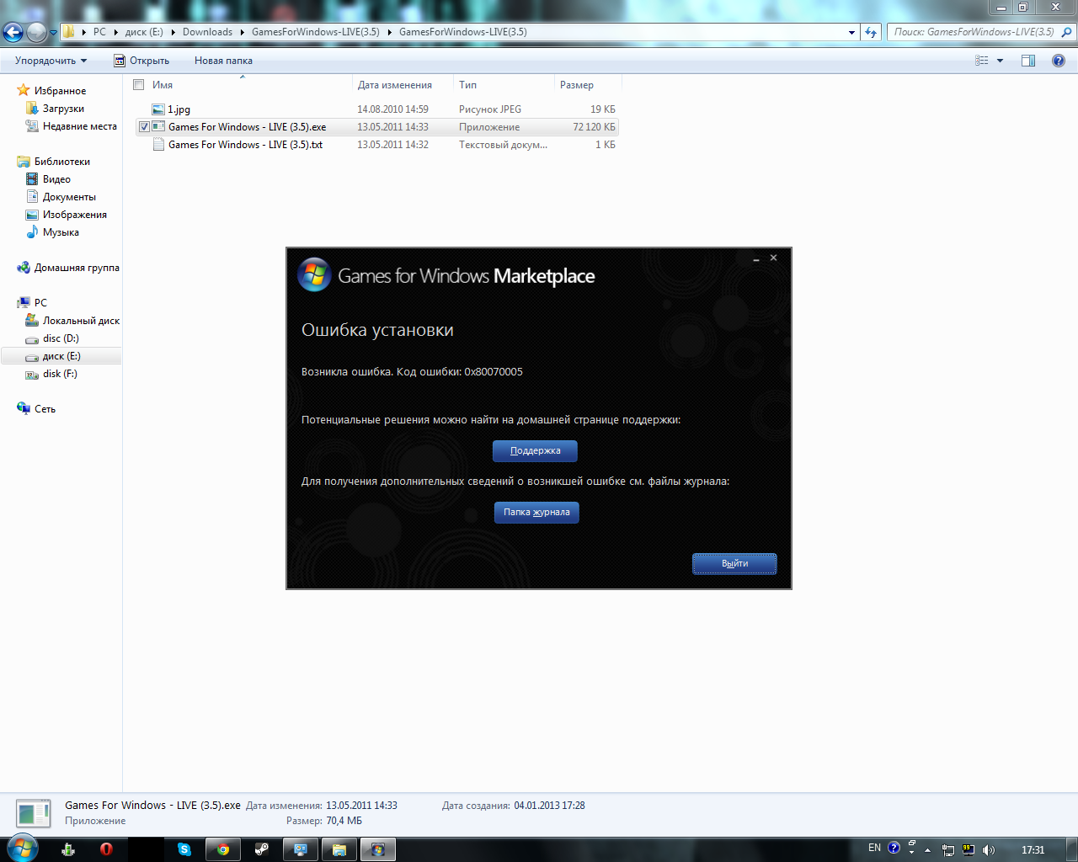Click the Skype icon in the taskbar

[x=184, y=849]
